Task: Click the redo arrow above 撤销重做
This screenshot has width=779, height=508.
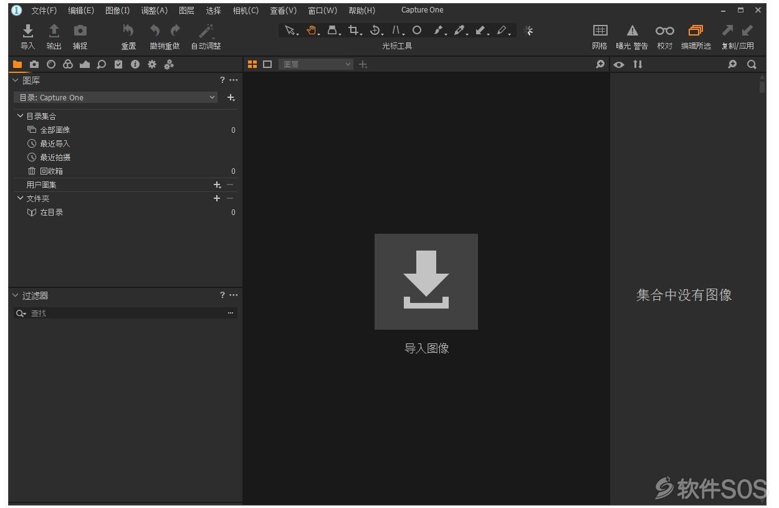Action: tap(176, 31)
